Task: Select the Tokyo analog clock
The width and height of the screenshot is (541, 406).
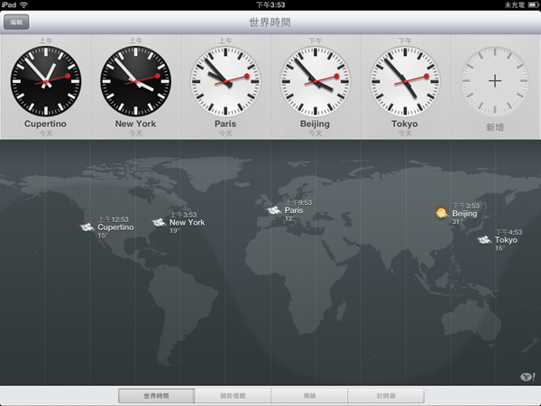Action: pyautogui.click(x=405, y=79)
